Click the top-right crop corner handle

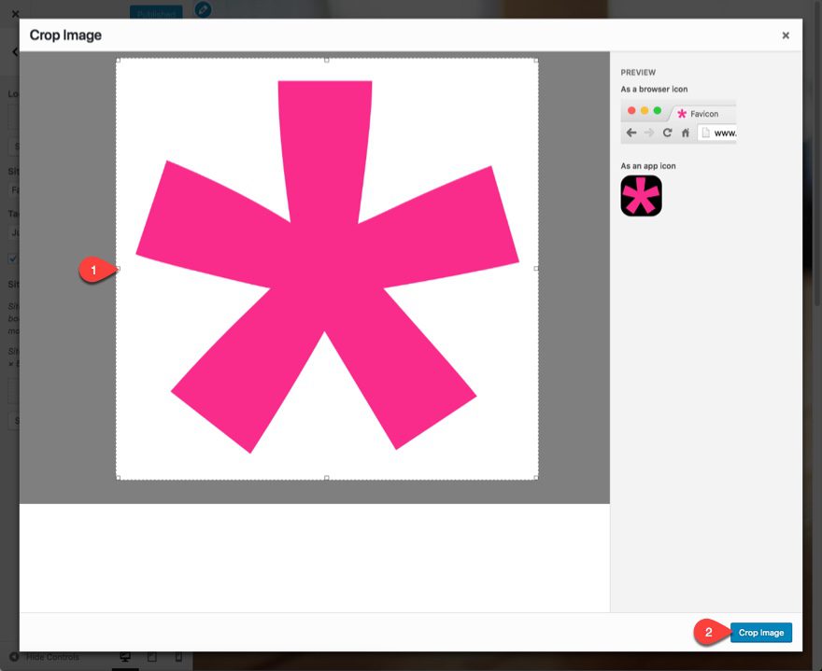(x=536, y=60)
